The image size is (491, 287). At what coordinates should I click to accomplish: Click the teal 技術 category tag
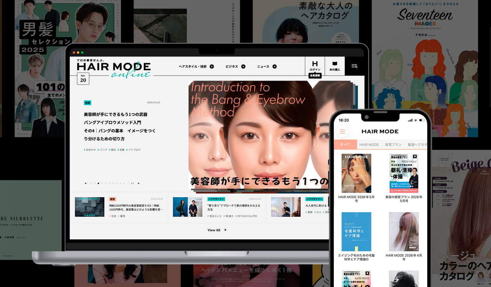[x=87, y=103]
